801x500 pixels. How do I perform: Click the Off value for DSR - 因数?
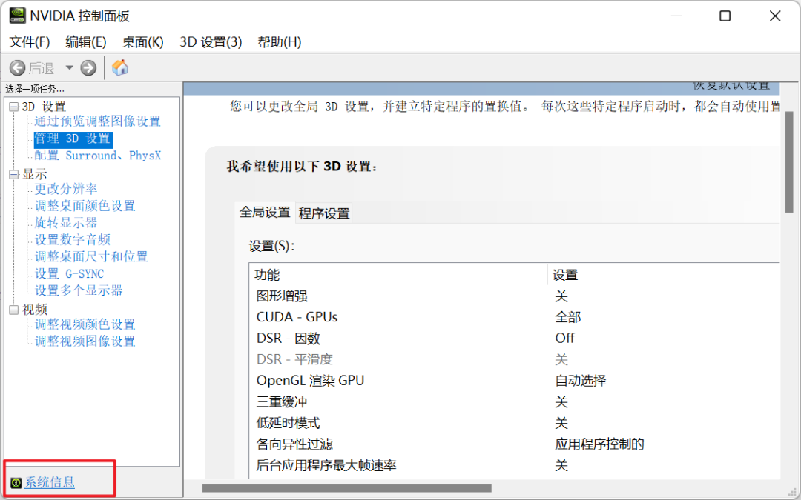pyautogui.click(x=564, y=339)
